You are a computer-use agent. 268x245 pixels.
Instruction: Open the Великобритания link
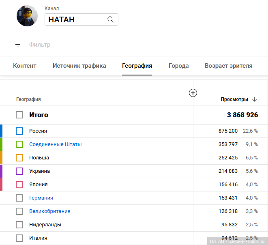(49, 211)
